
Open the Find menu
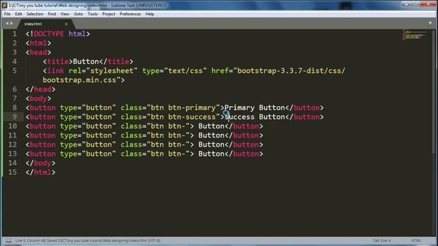point(52,14)
